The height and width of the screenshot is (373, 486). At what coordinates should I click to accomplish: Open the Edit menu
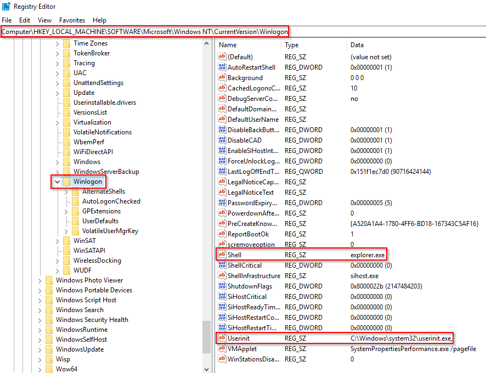(x=25, y=20)
